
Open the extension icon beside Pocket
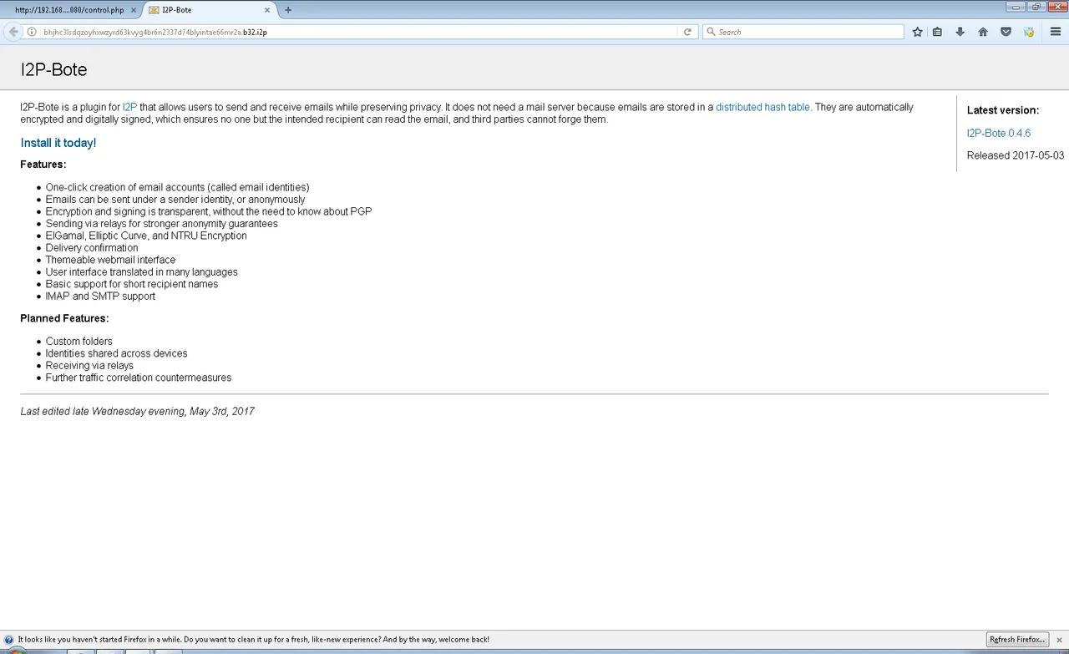pos(1029,32)
